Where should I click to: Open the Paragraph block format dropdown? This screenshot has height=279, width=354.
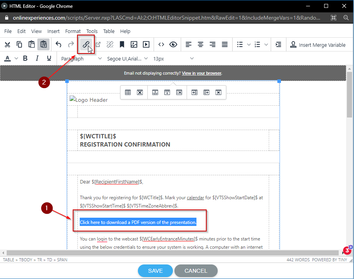(x=81, y=59)
